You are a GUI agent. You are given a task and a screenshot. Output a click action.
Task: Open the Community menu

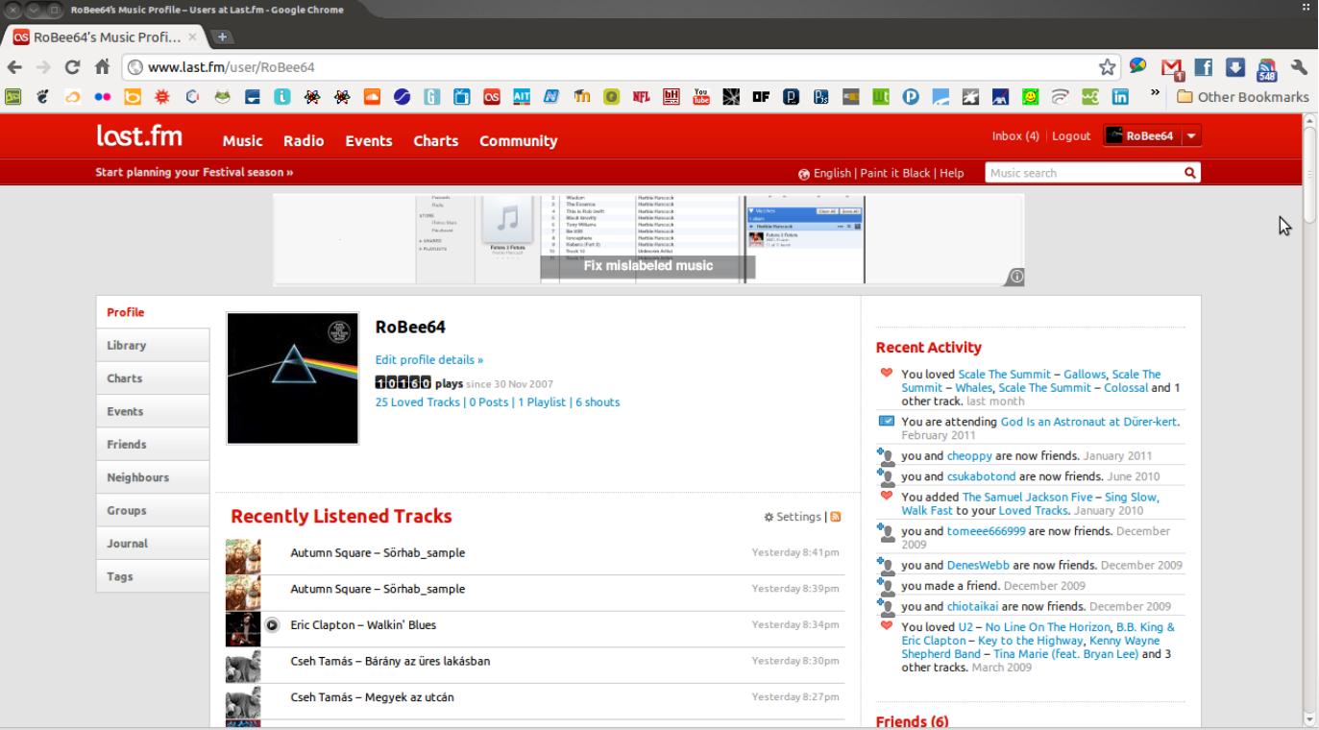(519, 140)
